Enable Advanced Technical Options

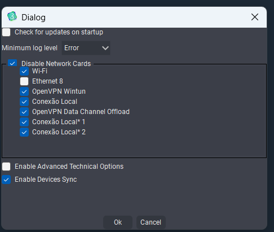tap(6, 167)
